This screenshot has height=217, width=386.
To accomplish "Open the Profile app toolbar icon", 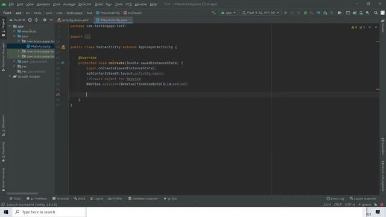I will pos(318,13).
